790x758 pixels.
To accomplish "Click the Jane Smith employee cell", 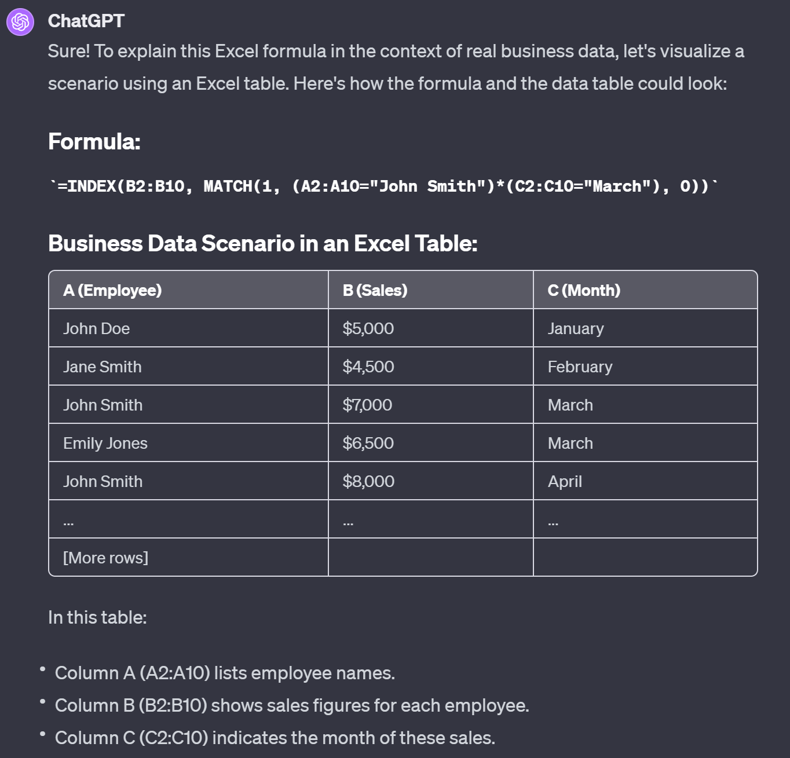I will [102, 367].
